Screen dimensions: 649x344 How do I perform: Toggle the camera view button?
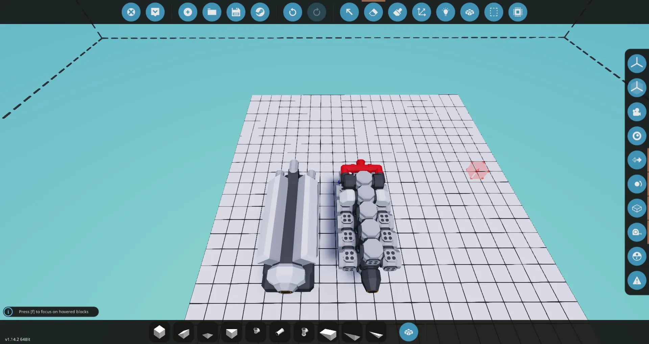click(637, 112)
